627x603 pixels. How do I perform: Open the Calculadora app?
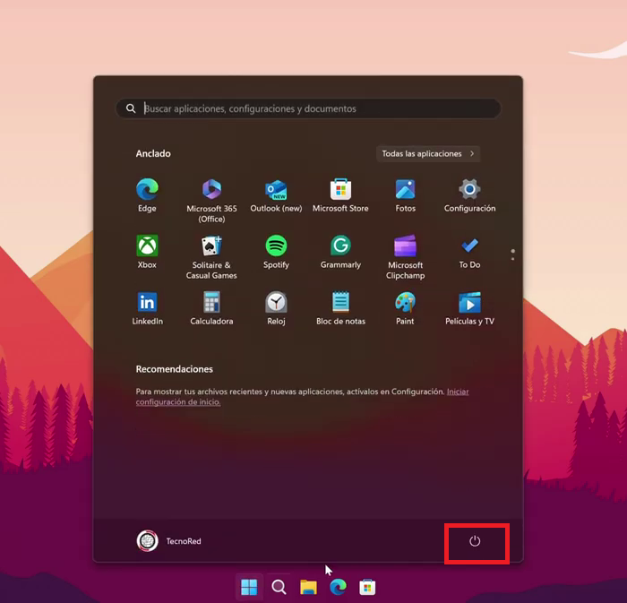pyautogui.click(x=211, y=308)
